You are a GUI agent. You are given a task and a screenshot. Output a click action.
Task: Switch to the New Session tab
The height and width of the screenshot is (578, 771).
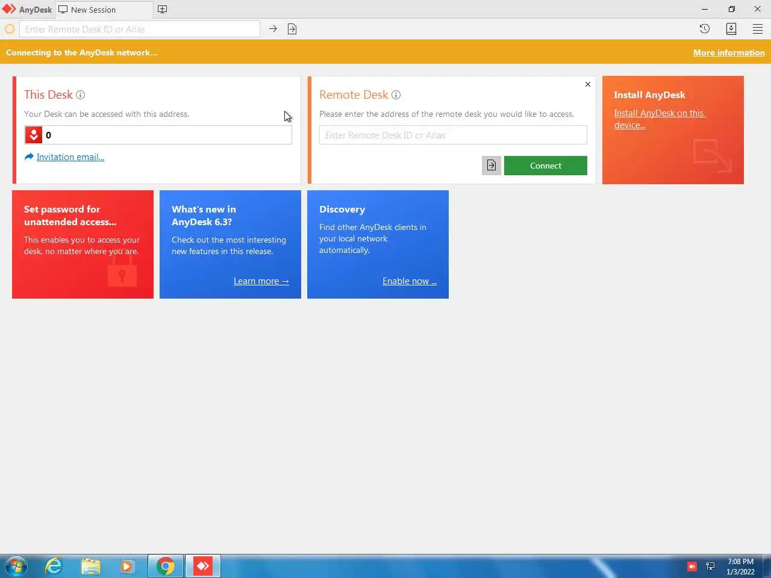[104, 10]
